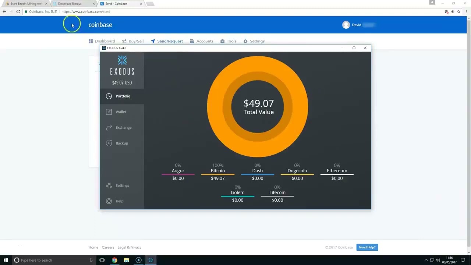Click the round recorder icon in the taskbar
The width and height of the screenshot is (471, 265).
pyautogui.click(x=138, y=260)
